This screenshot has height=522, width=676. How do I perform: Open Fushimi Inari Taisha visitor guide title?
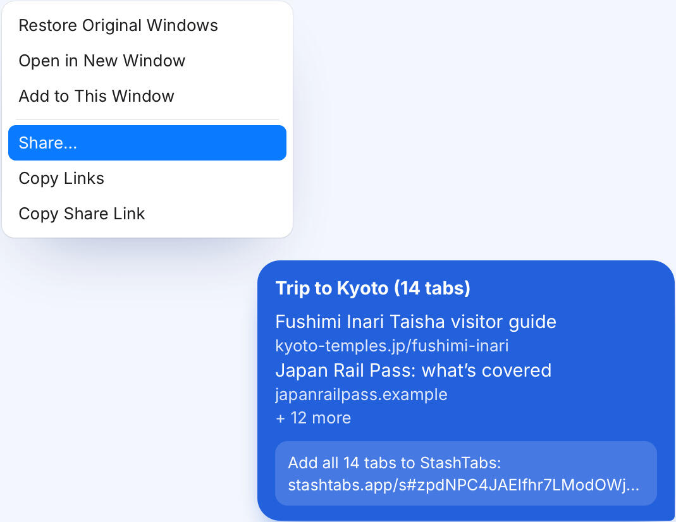[415, 322]
